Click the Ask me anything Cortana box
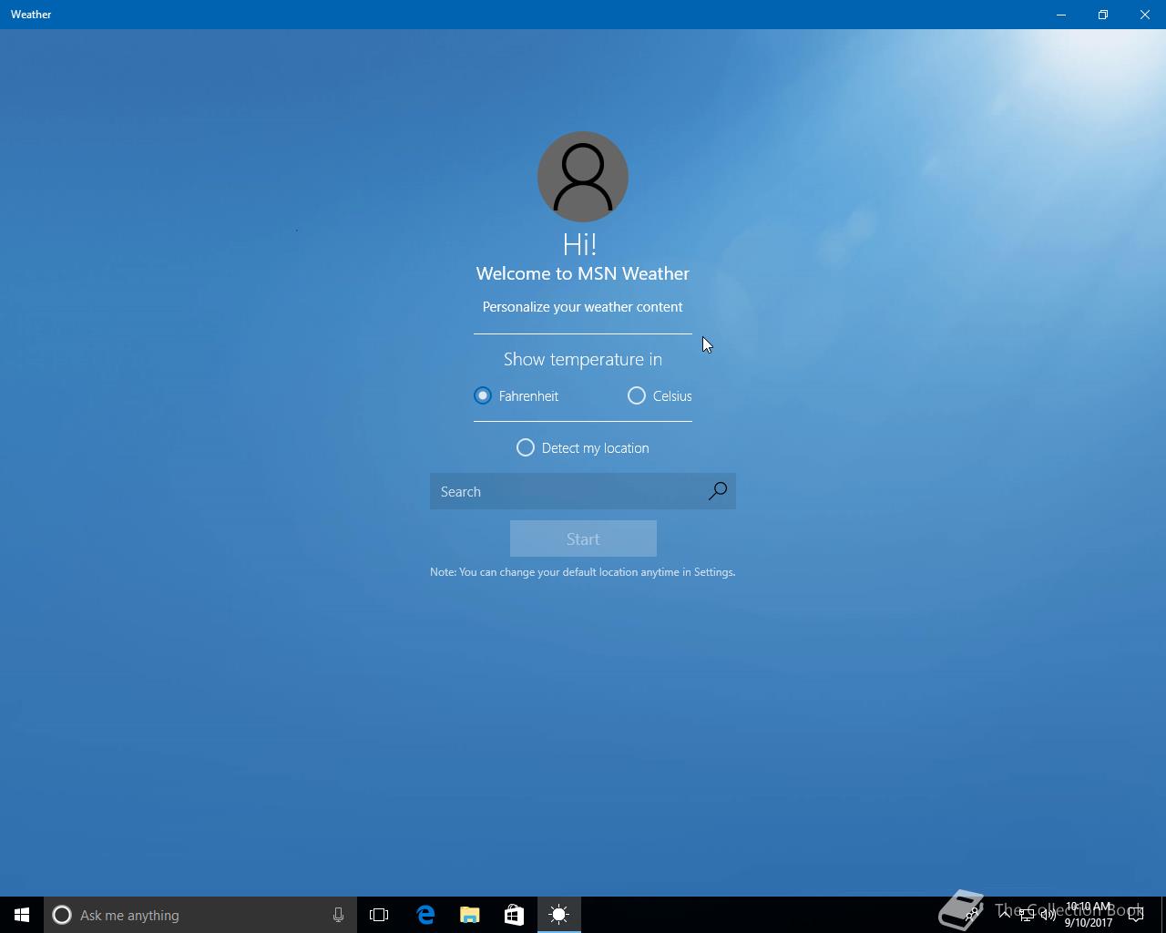 pyautogui.click(x=200, y=915)
